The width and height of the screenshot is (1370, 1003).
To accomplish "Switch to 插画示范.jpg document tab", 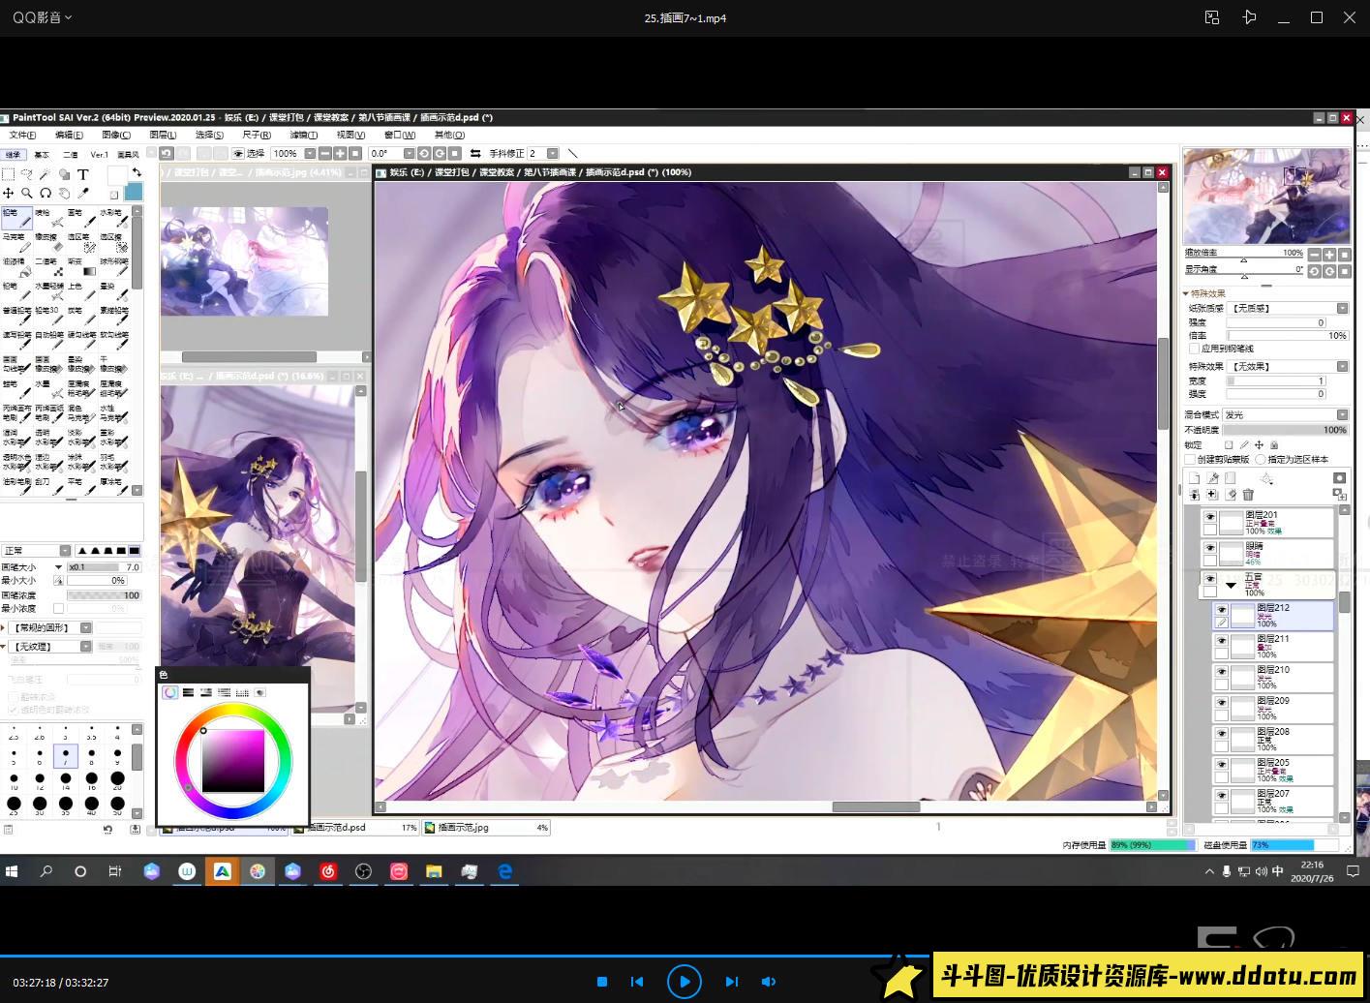I will pyautogui.click(x=487, y=828).
